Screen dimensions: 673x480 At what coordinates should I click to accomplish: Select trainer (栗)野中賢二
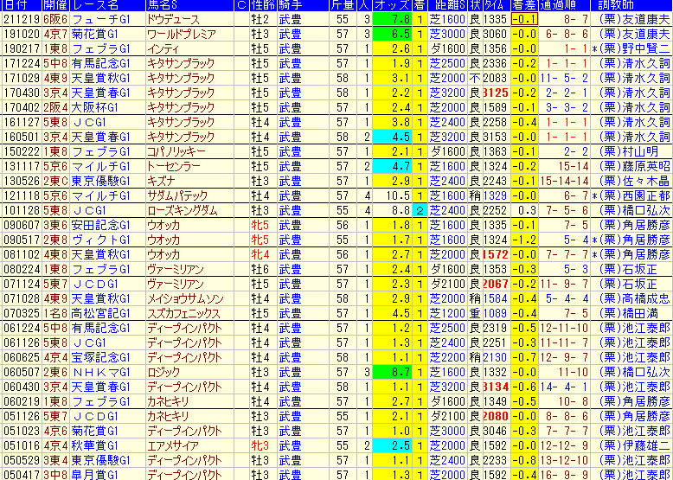pyautogui.click(x=634, y=49)
